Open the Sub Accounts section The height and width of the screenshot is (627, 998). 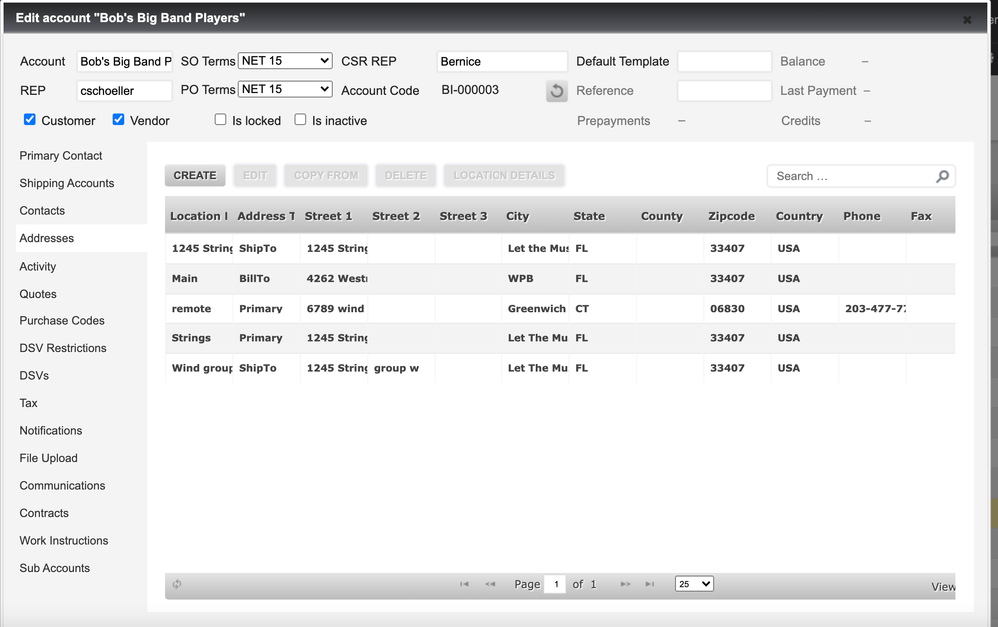coord(54,568)
